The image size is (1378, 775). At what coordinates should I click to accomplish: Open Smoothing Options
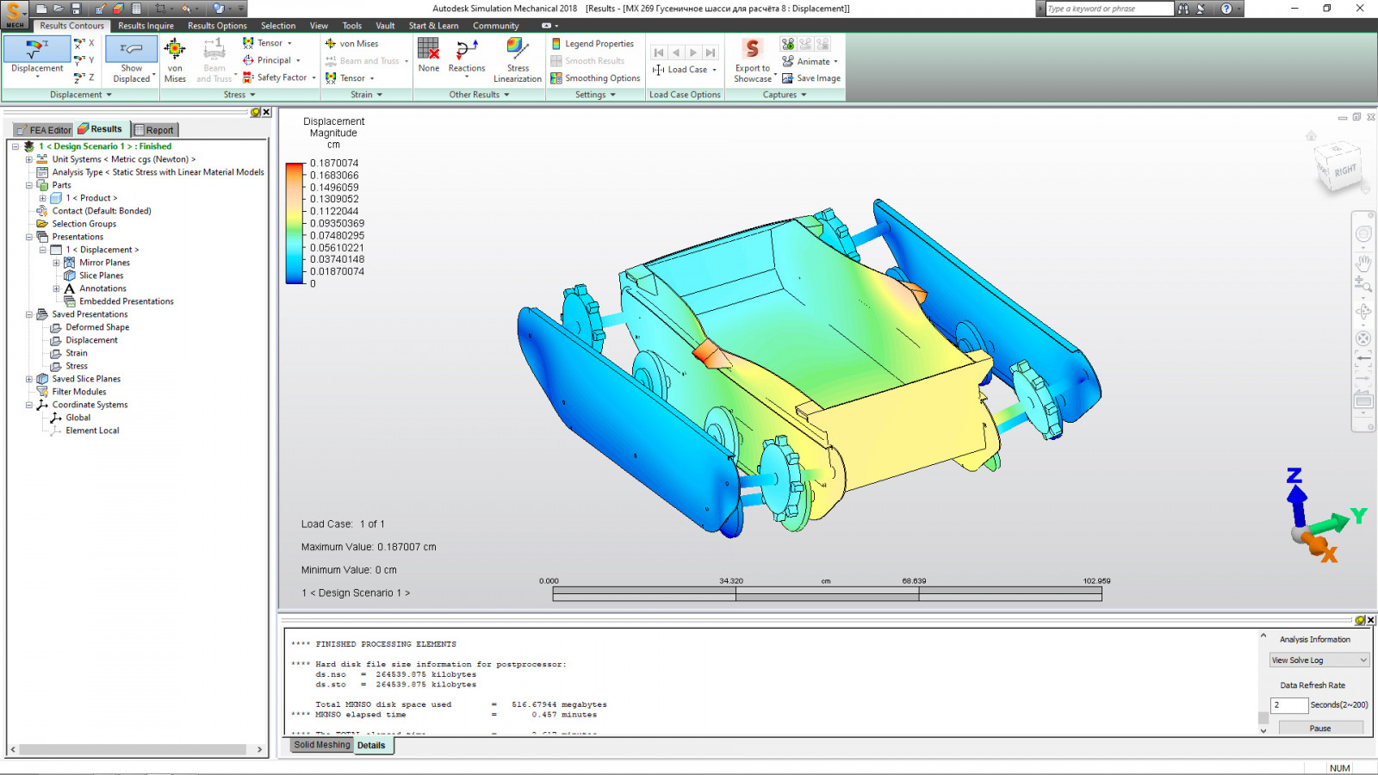click(596, 77)
